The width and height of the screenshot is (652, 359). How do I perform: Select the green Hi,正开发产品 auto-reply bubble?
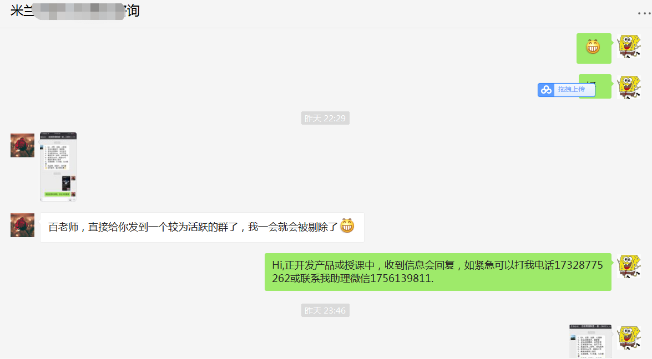[x=438, y=272]
